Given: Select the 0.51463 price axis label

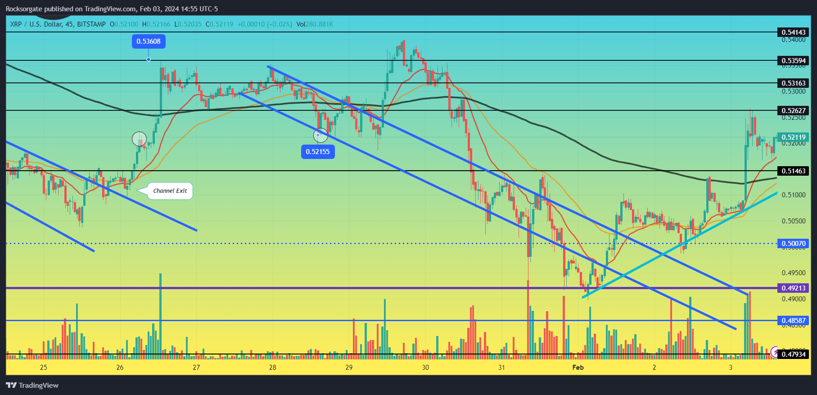Looking at the screenshot, I should tap(793, 171).
